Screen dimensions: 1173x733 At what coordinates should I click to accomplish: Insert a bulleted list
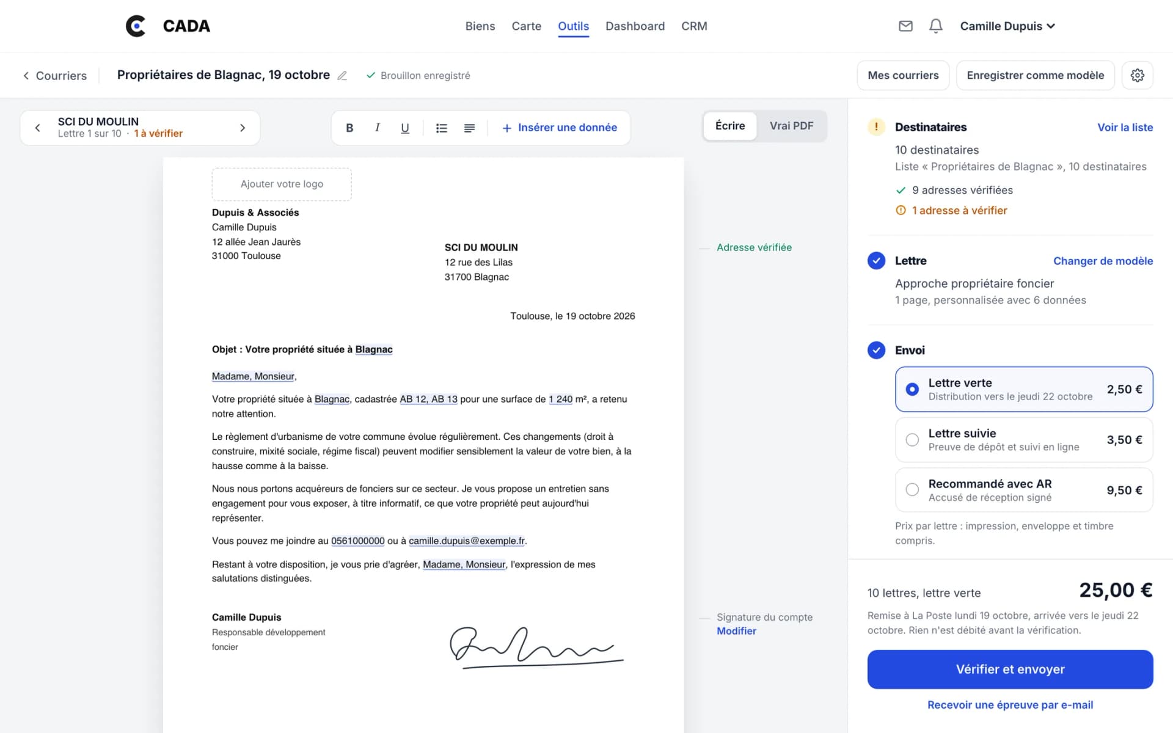point(442,128)
